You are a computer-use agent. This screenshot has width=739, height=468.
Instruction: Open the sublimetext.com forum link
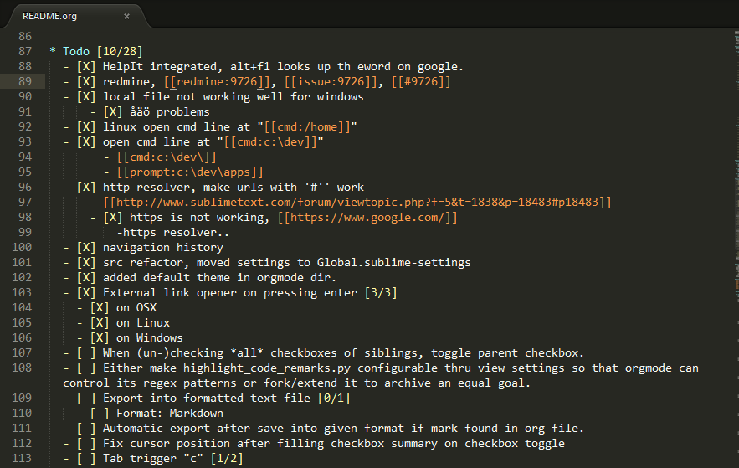(357, 203)
